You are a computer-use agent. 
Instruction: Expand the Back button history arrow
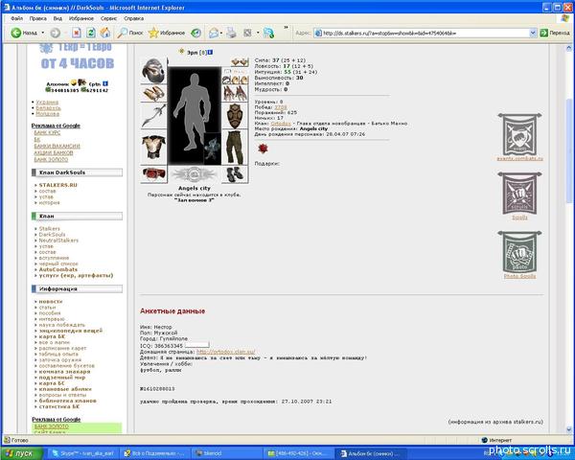tap(42, 33)
